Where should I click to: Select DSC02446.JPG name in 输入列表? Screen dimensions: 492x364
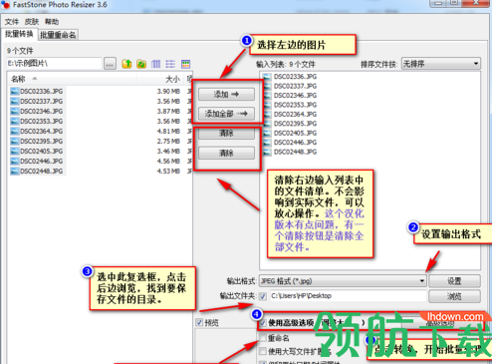(295, 143)
